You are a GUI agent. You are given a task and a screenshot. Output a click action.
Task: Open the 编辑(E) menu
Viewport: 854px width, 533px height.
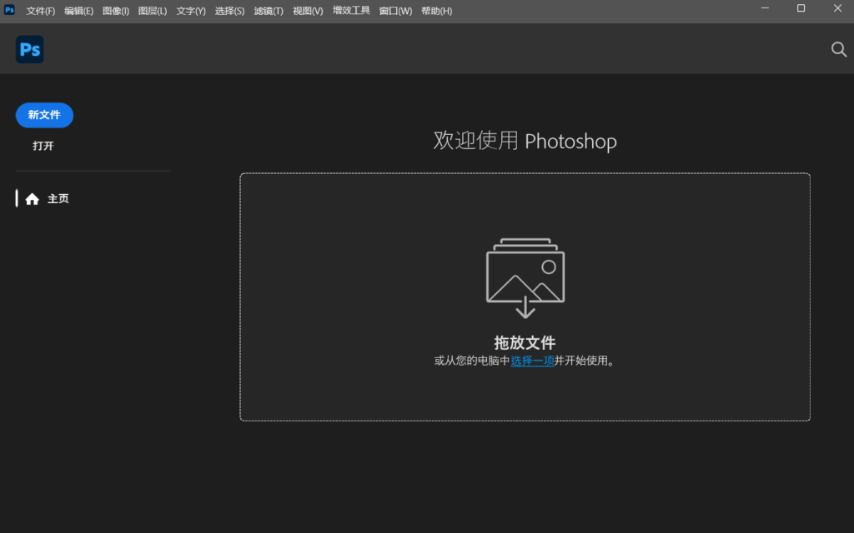[78, 11]
